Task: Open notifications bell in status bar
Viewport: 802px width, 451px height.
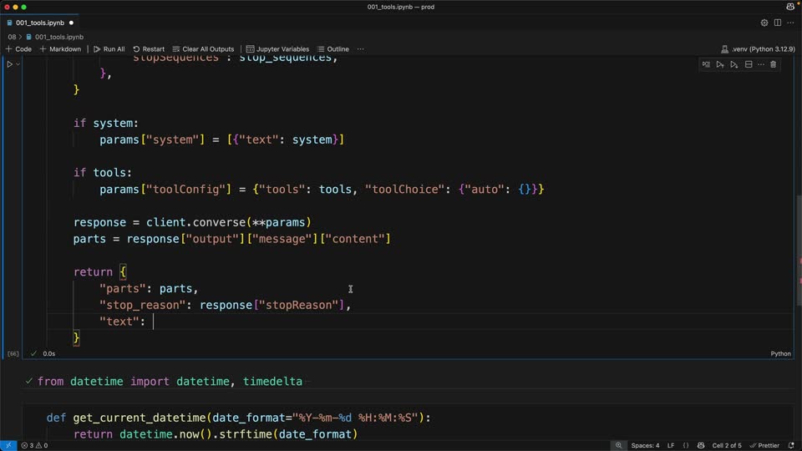Action: [791, 445]
